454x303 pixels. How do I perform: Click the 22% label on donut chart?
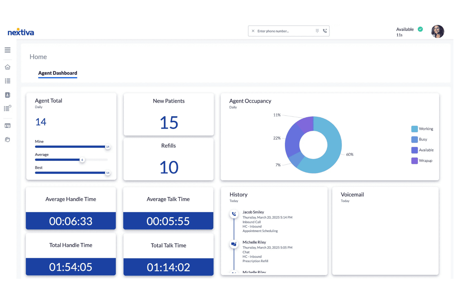[x=277, y=138]
